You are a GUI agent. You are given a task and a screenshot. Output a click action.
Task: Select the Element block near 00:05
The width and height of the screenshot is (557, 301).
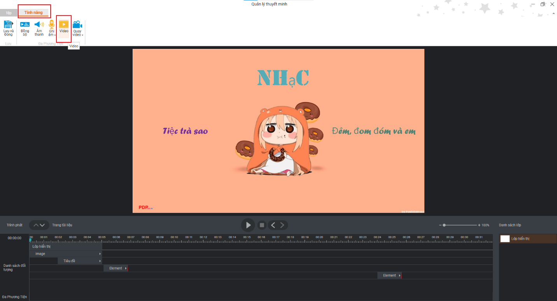click(116, 268)
